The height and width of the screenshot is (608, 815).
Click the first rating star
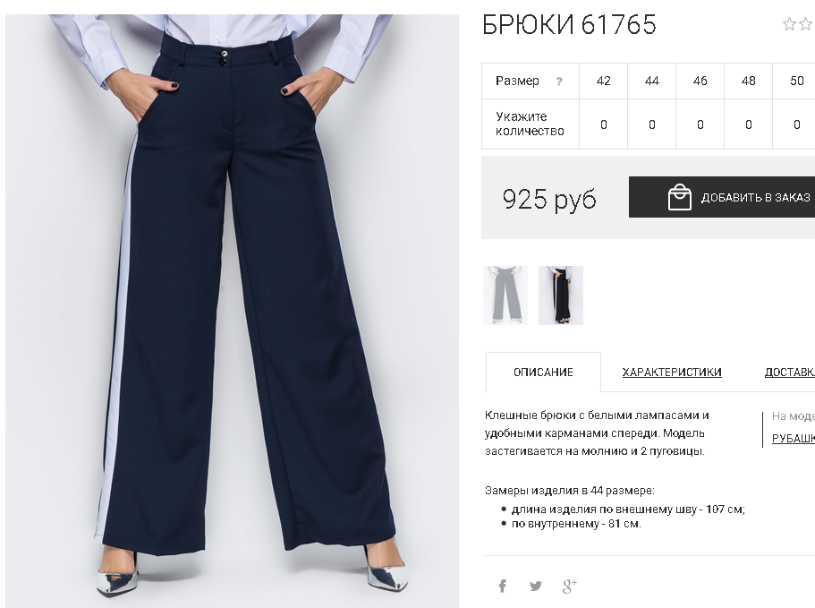[789, 24]
